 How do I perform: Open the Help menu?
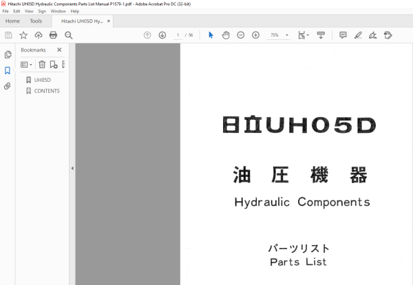coord(75,11)
